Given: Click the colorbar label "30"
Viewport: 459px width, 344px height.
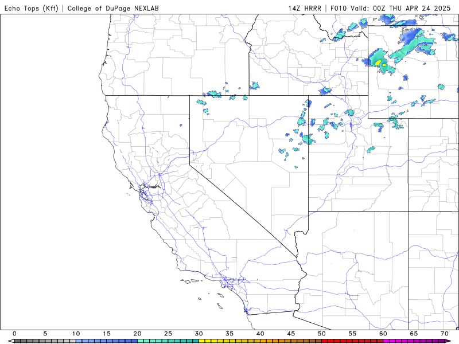Looking at the screenshot, I should coord(199,334).
